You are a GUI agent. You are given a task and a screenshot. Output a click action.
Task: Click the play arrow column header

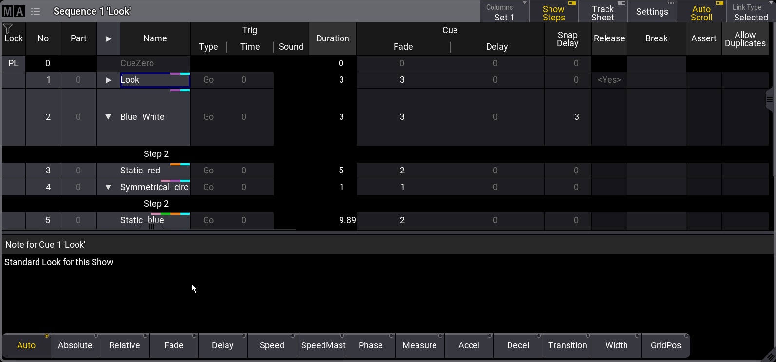(x=108, y=38)
